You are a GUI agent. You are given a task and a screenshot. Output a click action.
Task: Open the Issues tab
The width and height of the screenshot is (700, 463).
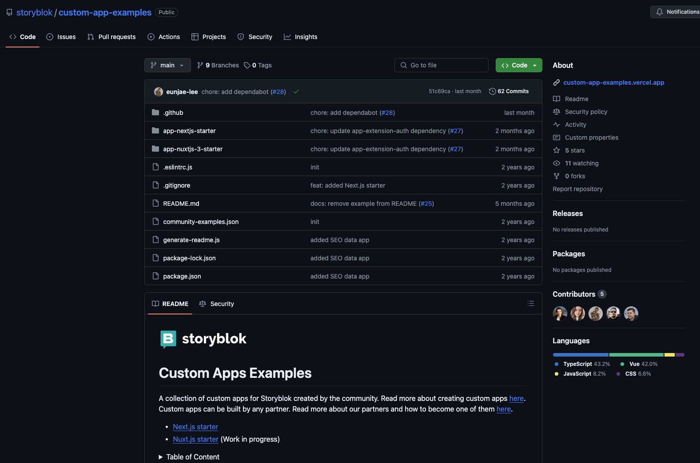[x=61, y=37]
